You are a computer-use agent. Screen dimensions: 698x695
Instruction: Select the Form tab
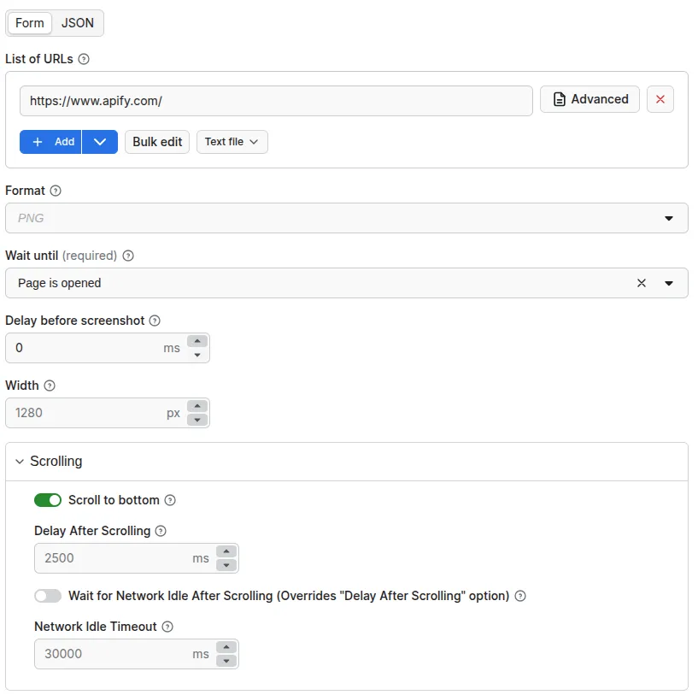pyautogui.click(x=29, y=23)
